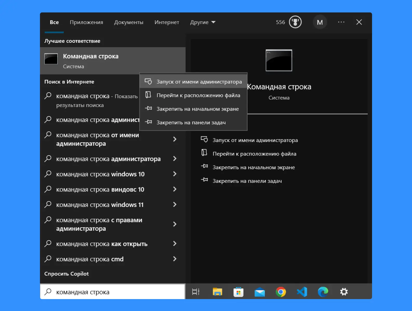Choose 'Закрепить на начальном экране' in context menu

pos(194,109)
